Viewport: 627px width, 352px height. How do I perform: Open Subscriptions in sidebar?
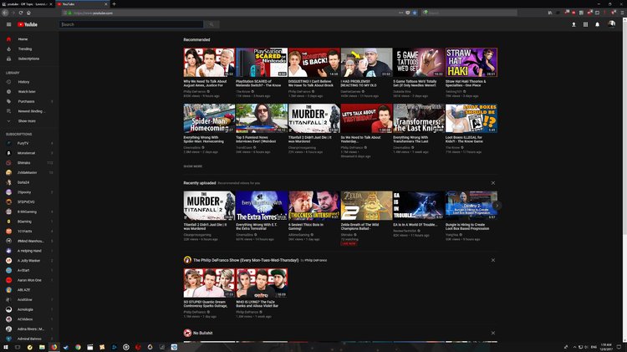(29, 59)
